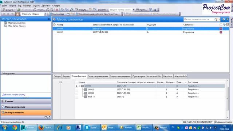Click the level slider handle in specification tab
This screenshot has width=233, height=131.
tap(60, 82)
